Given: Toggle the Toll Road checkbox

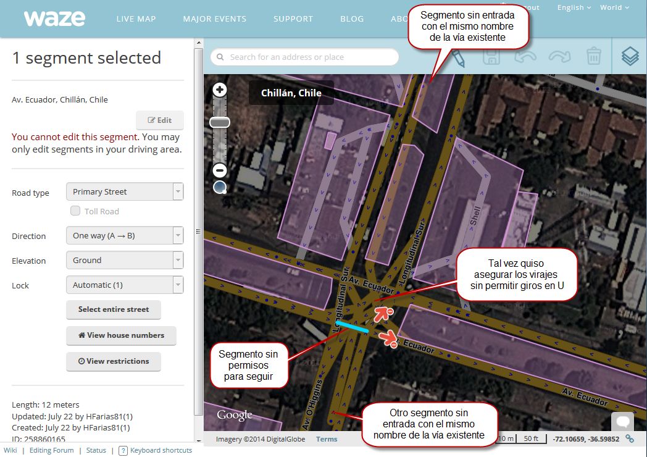Looking at the screenshot, I should [75, 211].
